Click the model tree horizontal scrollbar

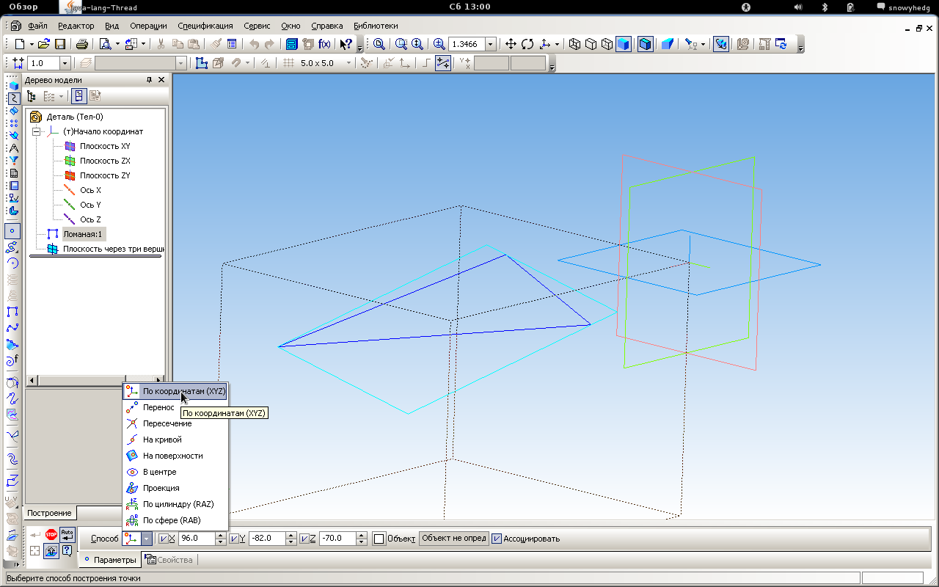[95, 381]
